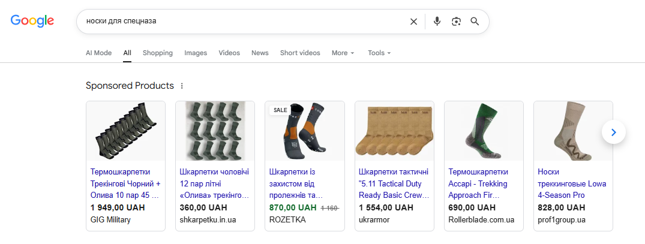Open the Videos tab
The height and width of the screenshot is (244, 645).
click(229, 53)
